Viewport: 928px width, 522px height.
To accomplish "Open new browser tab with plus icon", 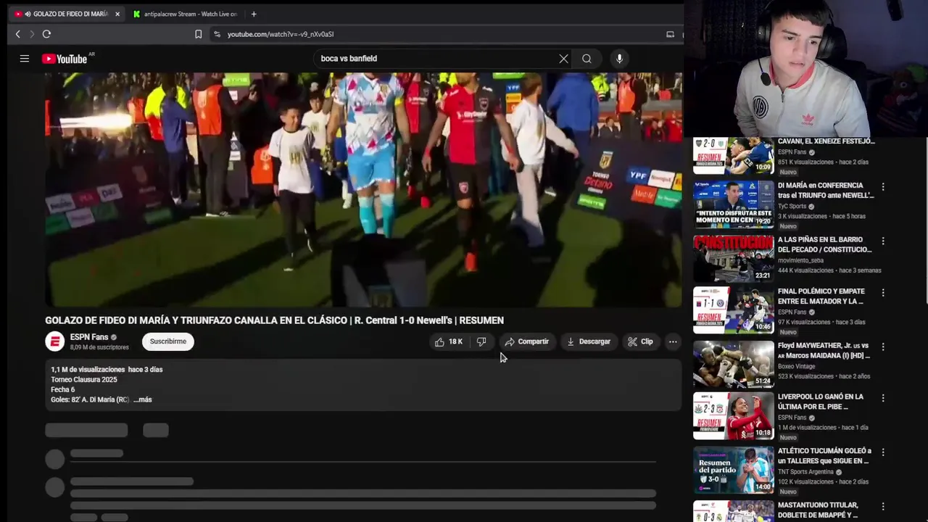I will coord(253,14).
